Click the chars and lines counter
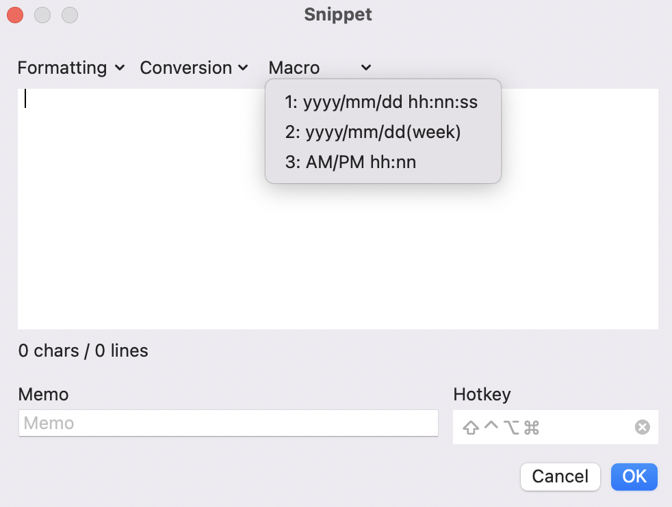 click(83, 351)
